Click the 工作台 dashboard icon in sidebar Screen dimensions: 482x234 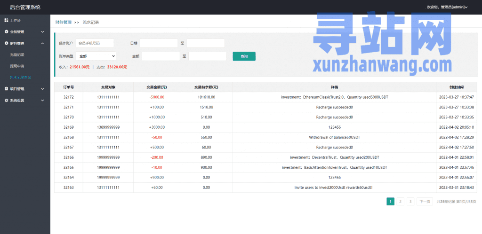(6, 20)
